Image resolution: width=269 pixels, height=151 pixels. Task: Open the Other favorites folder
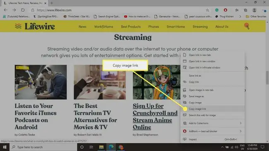point(256,17)
